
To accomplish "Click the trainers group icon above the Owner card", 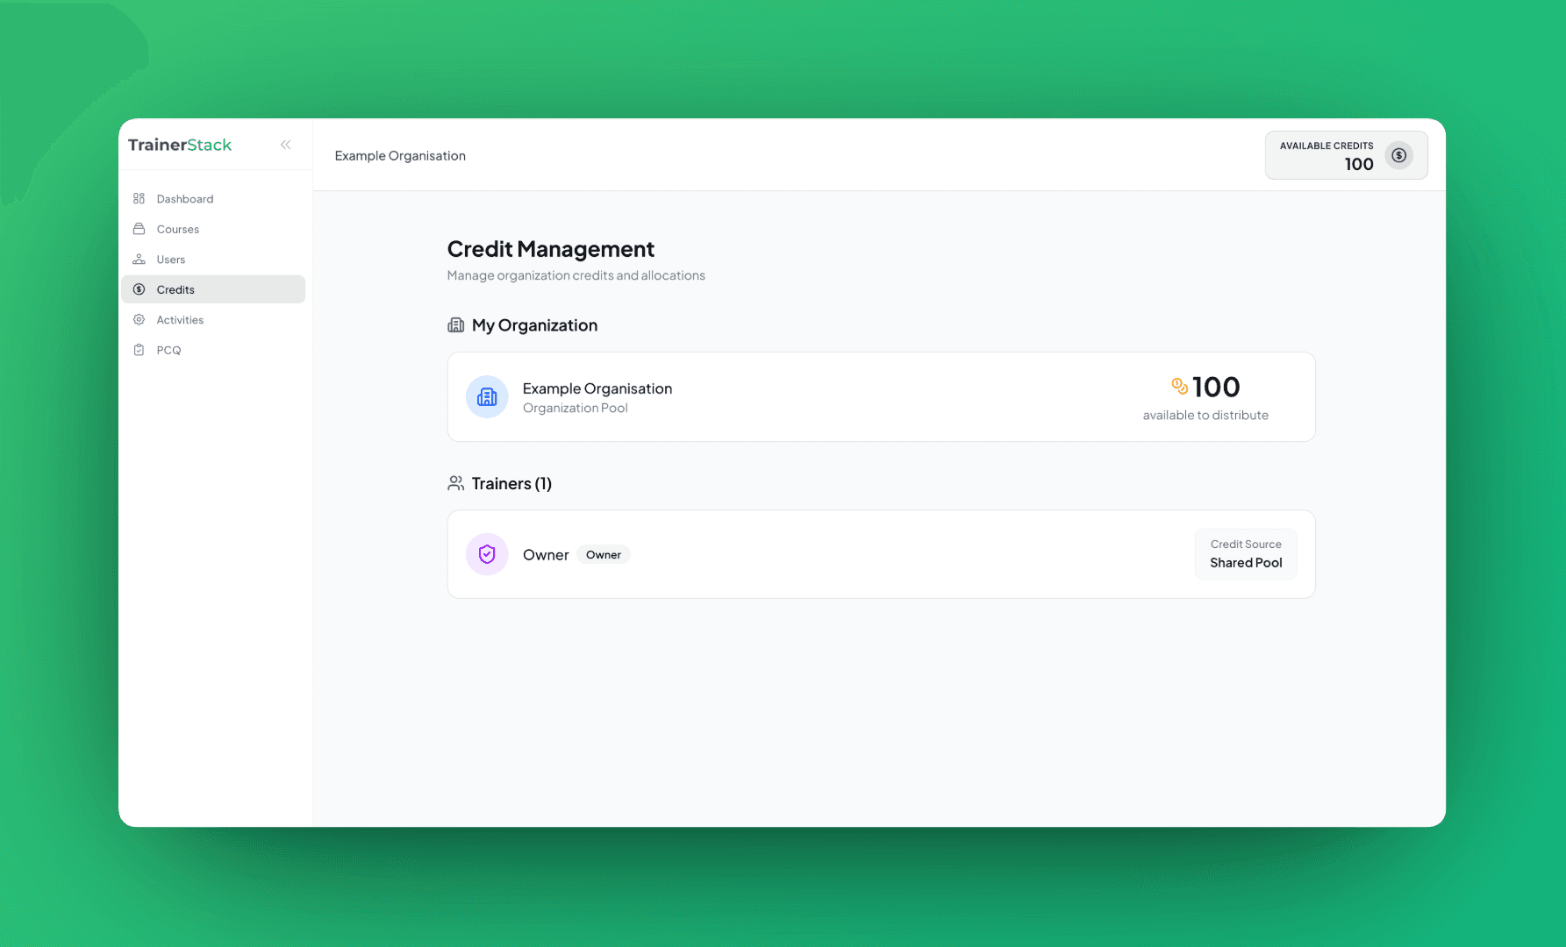I will tap(455, 482).
